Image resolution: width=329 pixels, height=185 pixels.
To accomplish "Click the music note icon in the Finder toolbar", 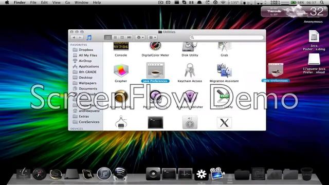I will click(x=89, y=38).
